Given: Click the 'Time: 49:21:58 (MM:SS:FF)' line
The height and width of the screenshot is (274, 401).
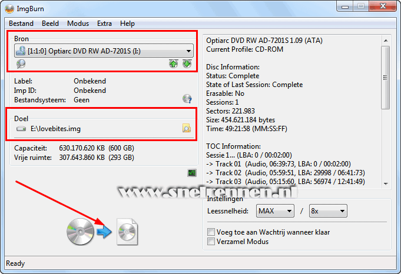Looking at the screenshot, I should [247, 129].
